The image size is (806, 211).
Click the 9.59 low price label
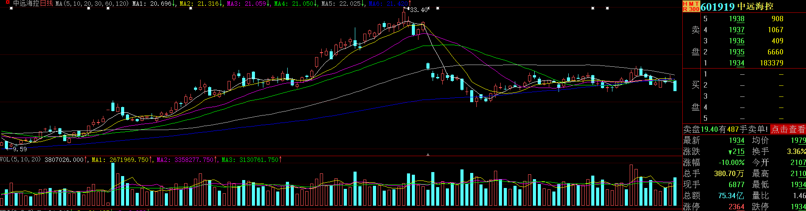[x=19, y=149]
